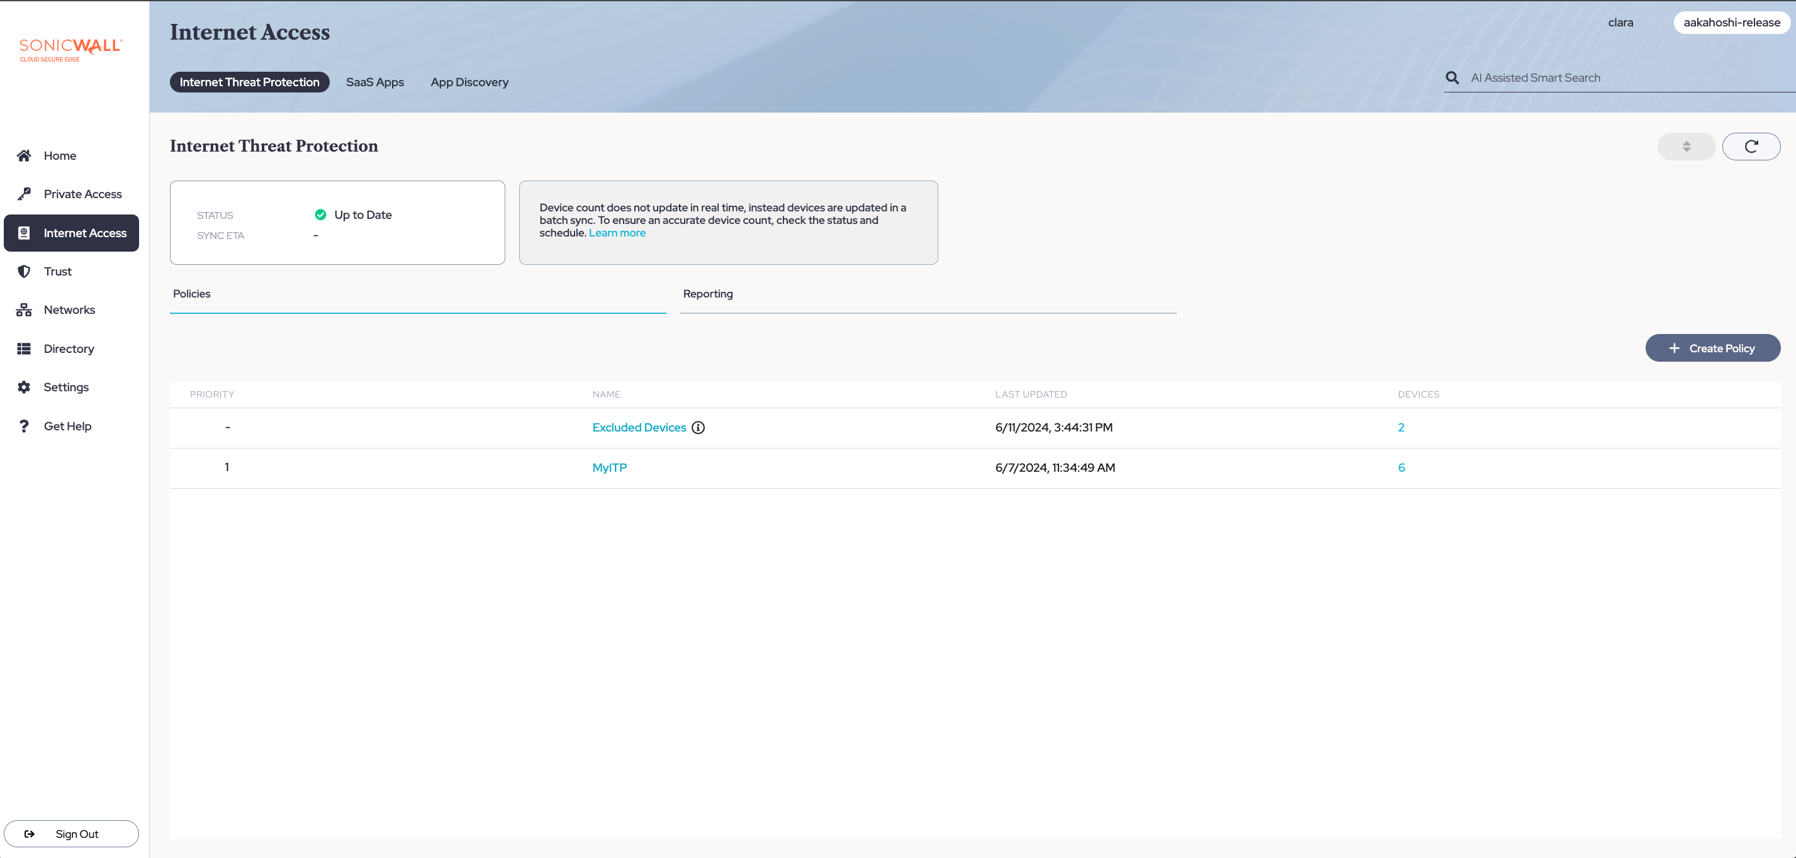Switch to the Reporting tab
The height and width of the screenshot is (858, 1796).
pos(708,294)
